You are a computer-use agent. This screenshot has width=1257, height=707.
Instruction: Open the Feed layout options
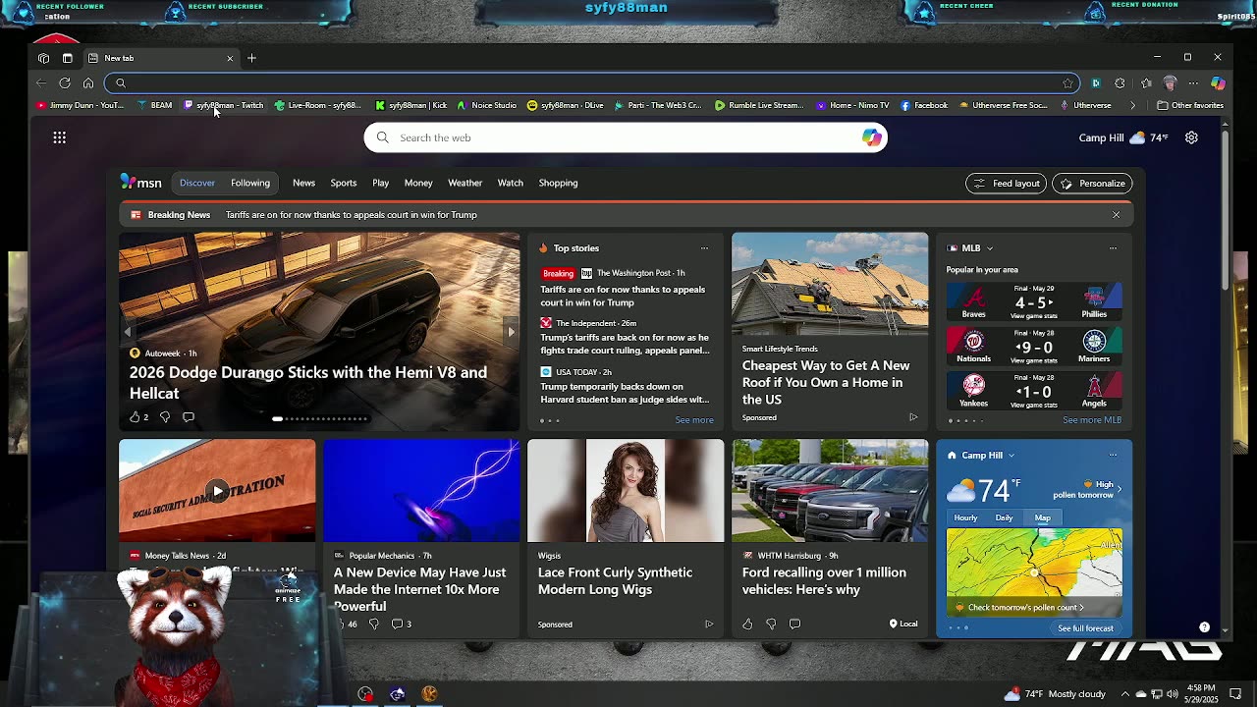point(1006,183)
